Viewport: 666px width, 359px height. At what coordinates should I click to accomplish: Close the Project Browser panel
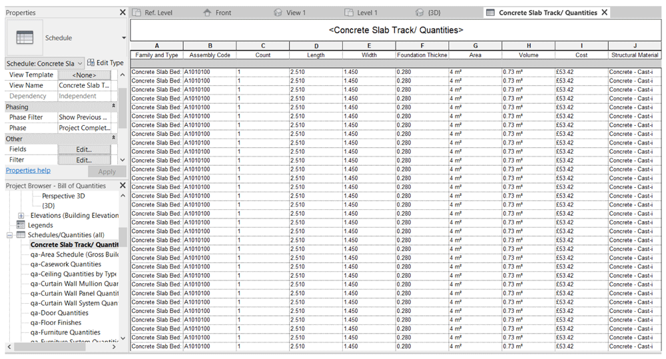(x=123, y=185)
